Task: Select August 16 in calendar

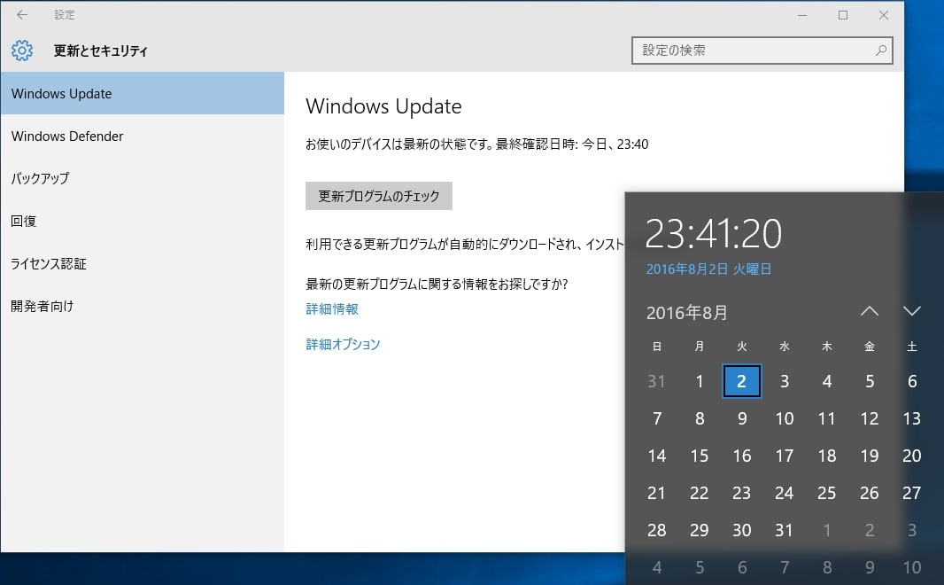Action: (x=742, y=456)
